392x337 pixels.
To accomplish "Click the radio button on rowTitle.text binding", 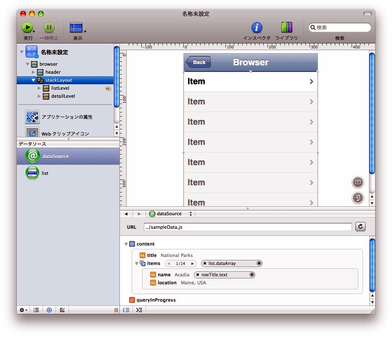I will tap(252, 275).
